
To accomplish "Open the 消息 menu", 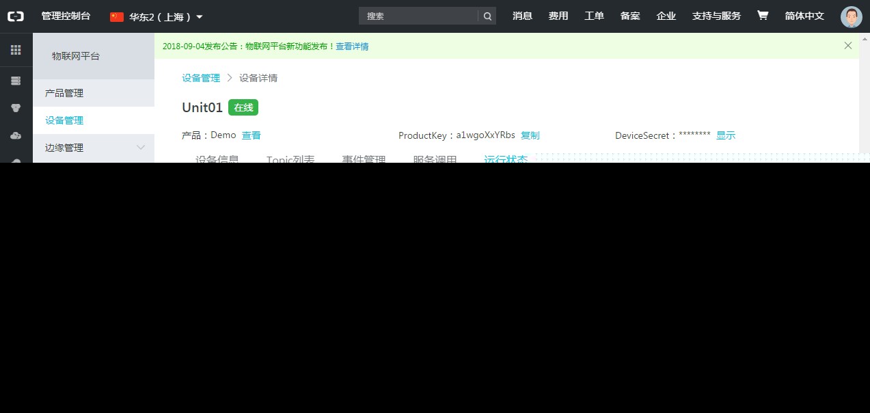I will [522, 16].
